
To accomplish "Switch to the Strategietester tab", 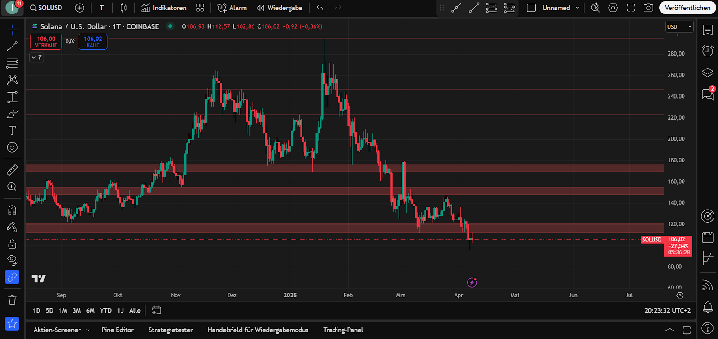I will pos(171,330).
